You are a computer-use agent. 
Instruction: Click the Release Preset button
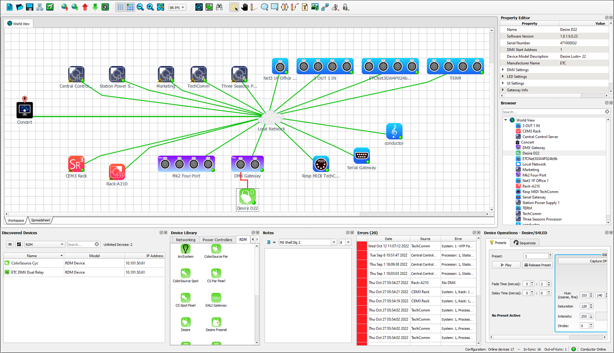click(538, 265)
